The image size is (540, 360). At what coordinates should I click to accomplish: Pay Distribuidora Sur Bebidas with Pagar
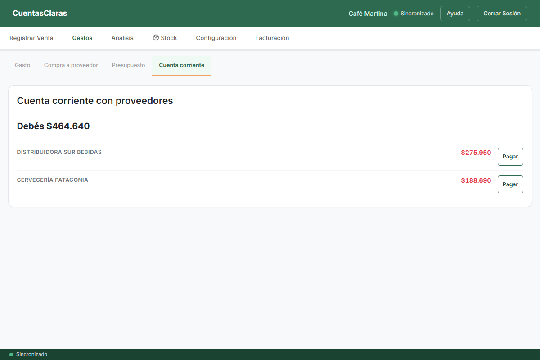click(x=510, y=157)
